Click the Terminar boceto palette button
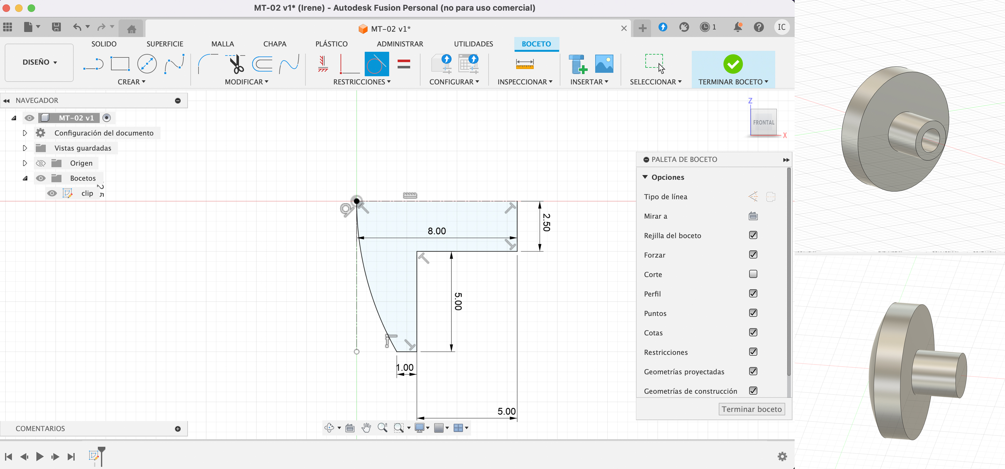1005x469 pixels. click(751, 409)
